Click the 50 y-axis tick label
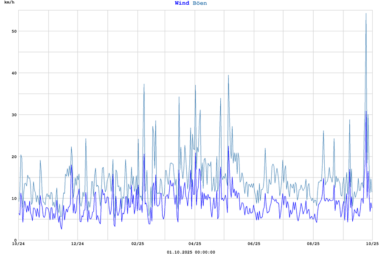Screen dimensions: 382x254 [x=13, y=31]
